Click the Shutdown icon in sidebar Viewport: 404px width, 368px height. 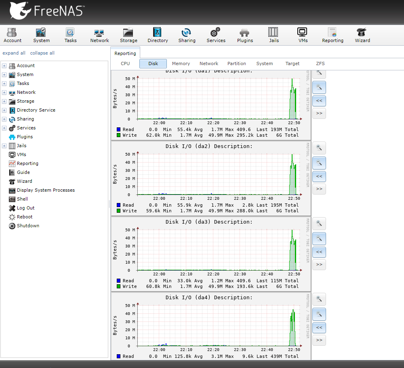12,226
